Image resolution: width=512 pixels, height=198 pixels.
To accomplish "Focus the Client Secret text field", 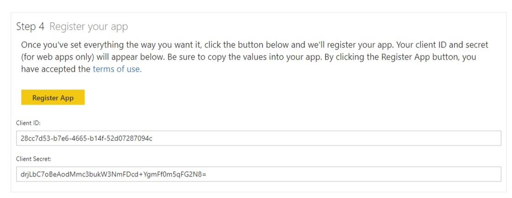I will point(259,174).
